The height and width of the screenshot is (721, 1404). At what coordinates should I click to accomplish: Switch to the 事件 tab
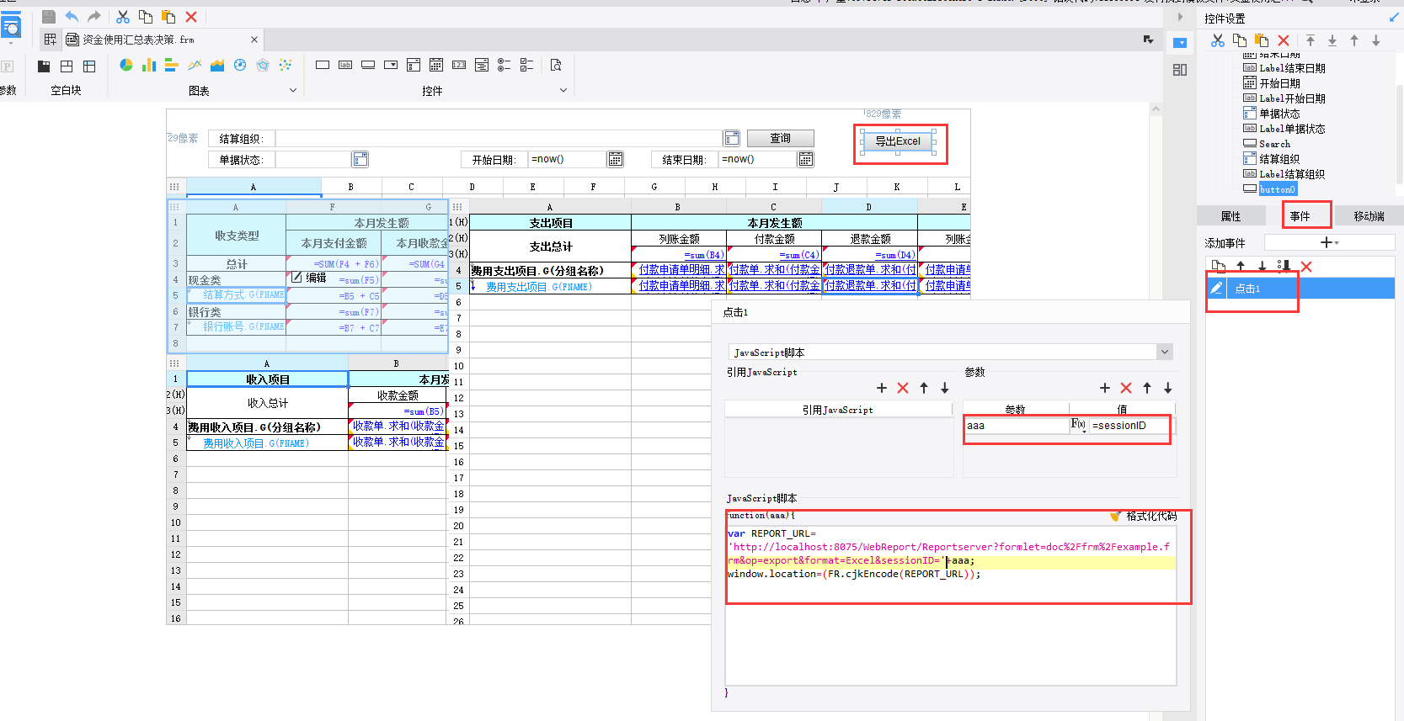tap(1300, 216)
